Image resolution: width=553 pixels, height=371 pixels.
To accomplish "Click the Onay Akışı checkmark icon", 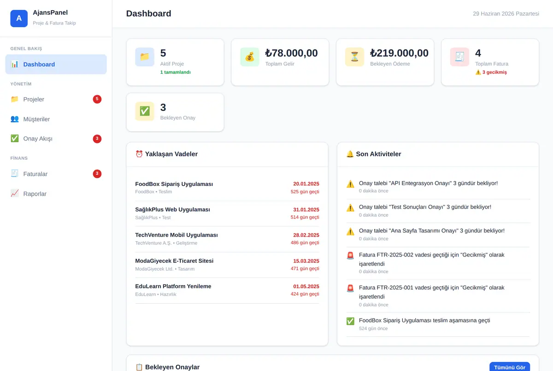I will coord(15,139).
